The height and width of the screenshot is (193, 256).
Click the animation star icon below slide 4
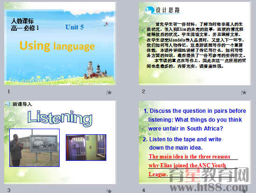243,191
